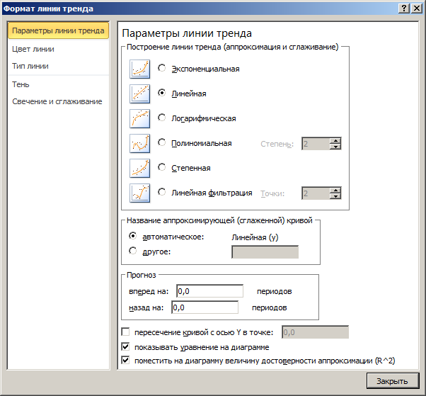Increase Точки spinner with up arrow
The width and height of the screenshot is (426, 396).
[335, 191]
